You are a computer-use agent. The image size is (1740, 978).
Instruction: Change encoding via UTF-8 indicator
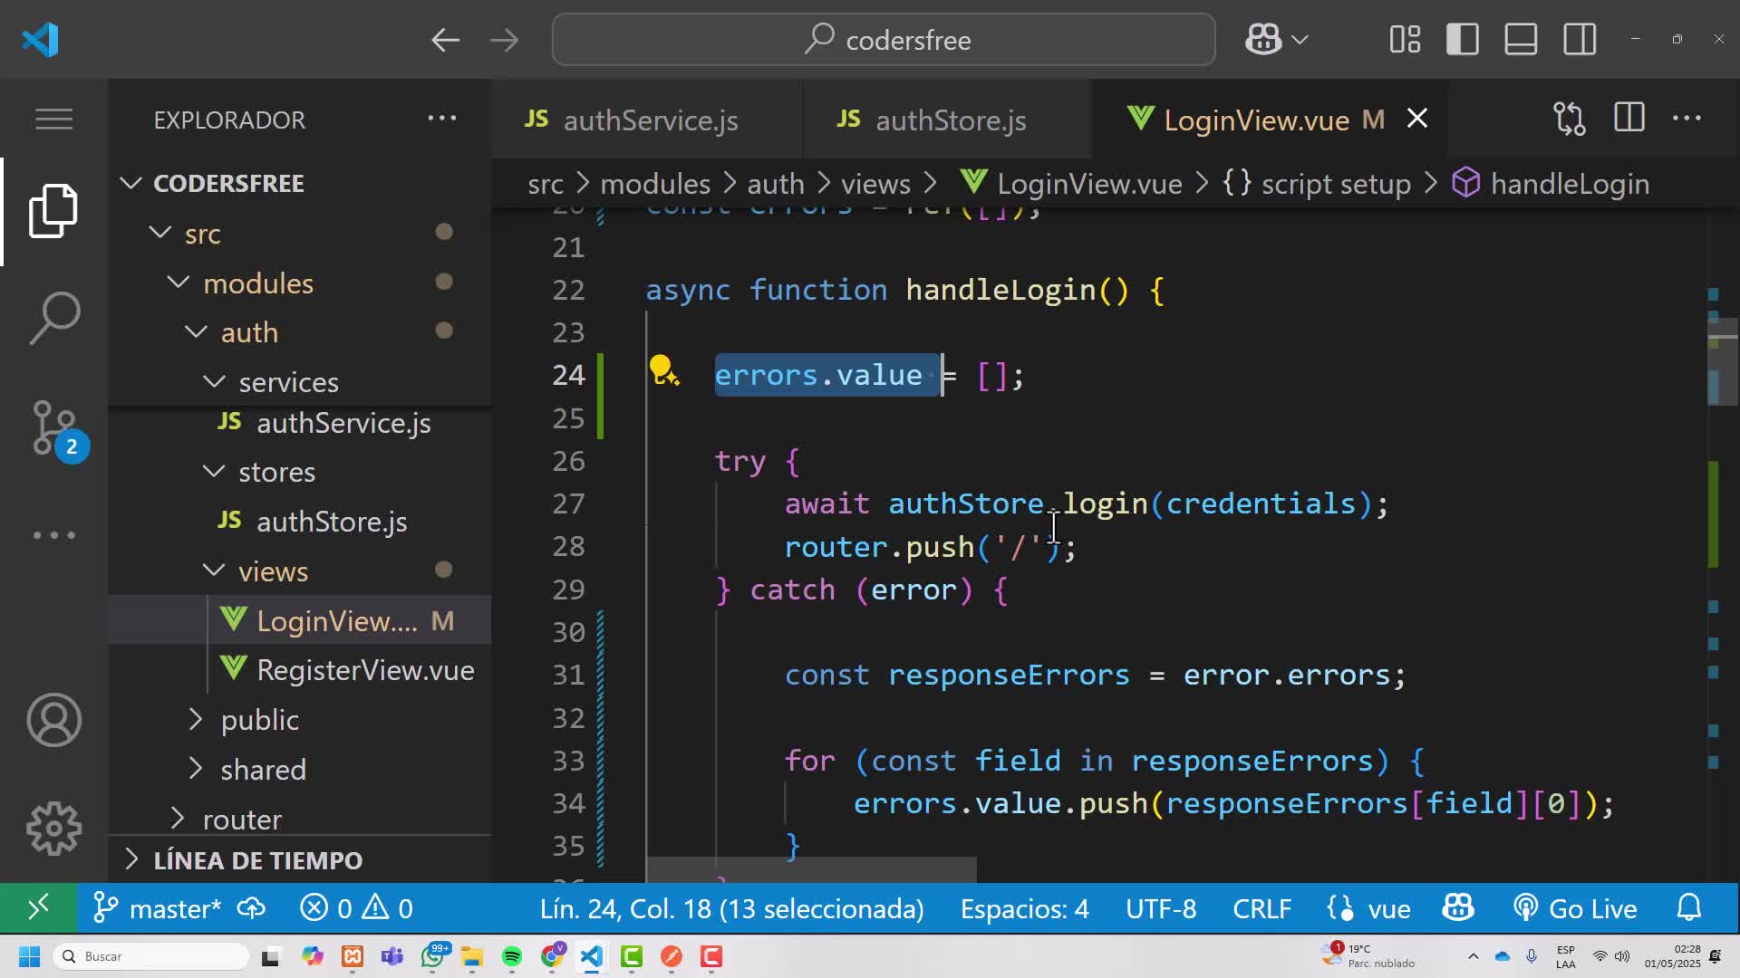(1161, 908)
